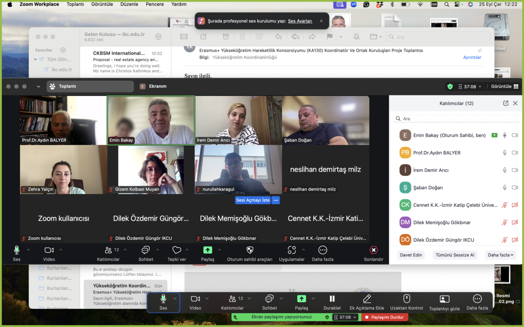Expand share options arrow beside Paylaş
The width and height of the screenshot is (524, 327).
click(219, 250)
